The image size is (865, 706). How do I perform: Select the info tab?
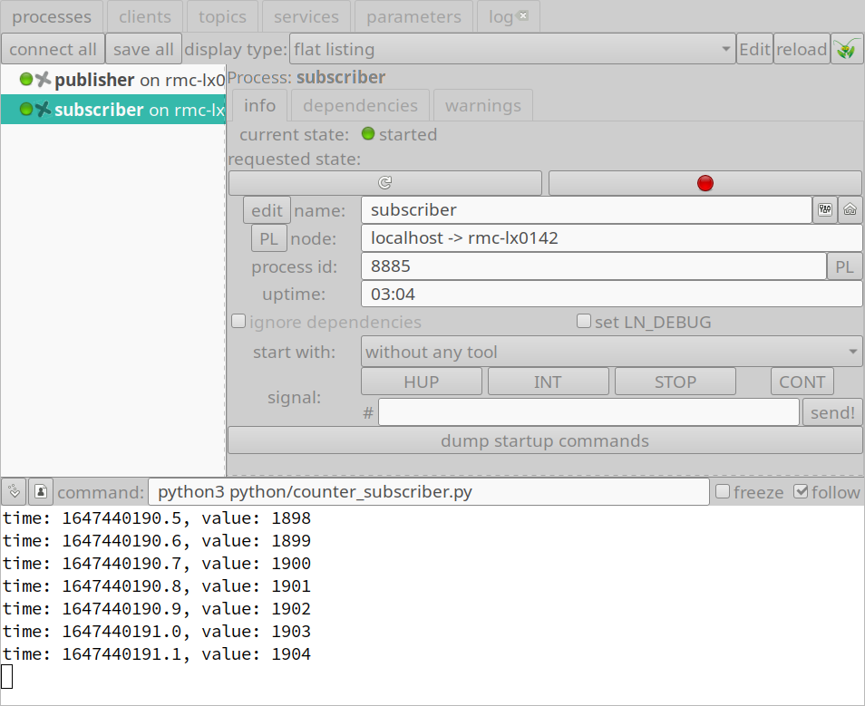259,105
